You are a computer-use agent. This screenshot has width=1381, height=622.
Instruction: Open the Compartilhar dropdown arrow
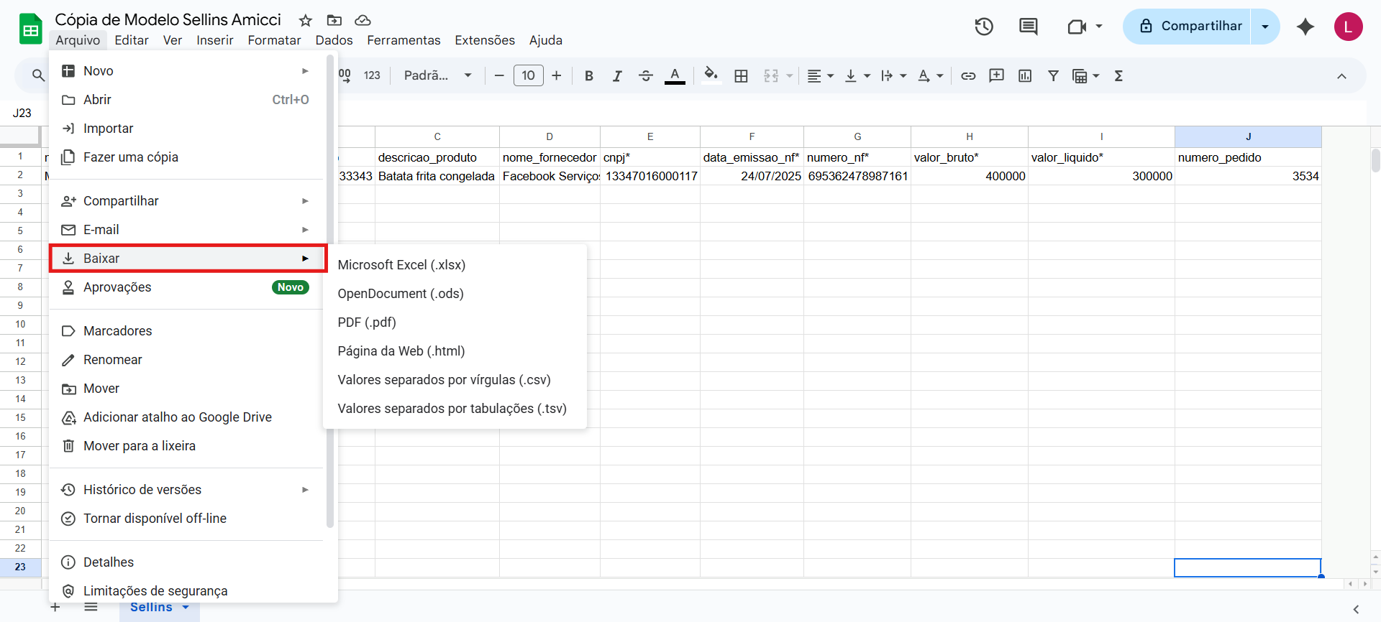(x=1265, y=27)
